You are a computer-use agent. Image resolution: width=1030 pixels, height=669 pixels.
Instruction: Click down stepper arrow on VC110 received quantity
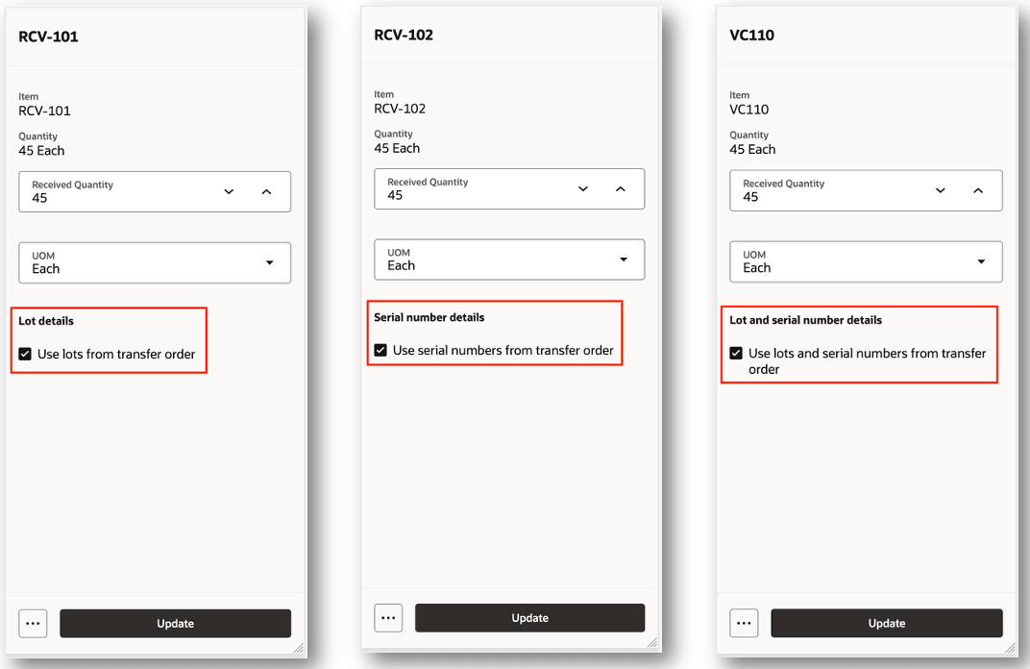coord(940,190)
